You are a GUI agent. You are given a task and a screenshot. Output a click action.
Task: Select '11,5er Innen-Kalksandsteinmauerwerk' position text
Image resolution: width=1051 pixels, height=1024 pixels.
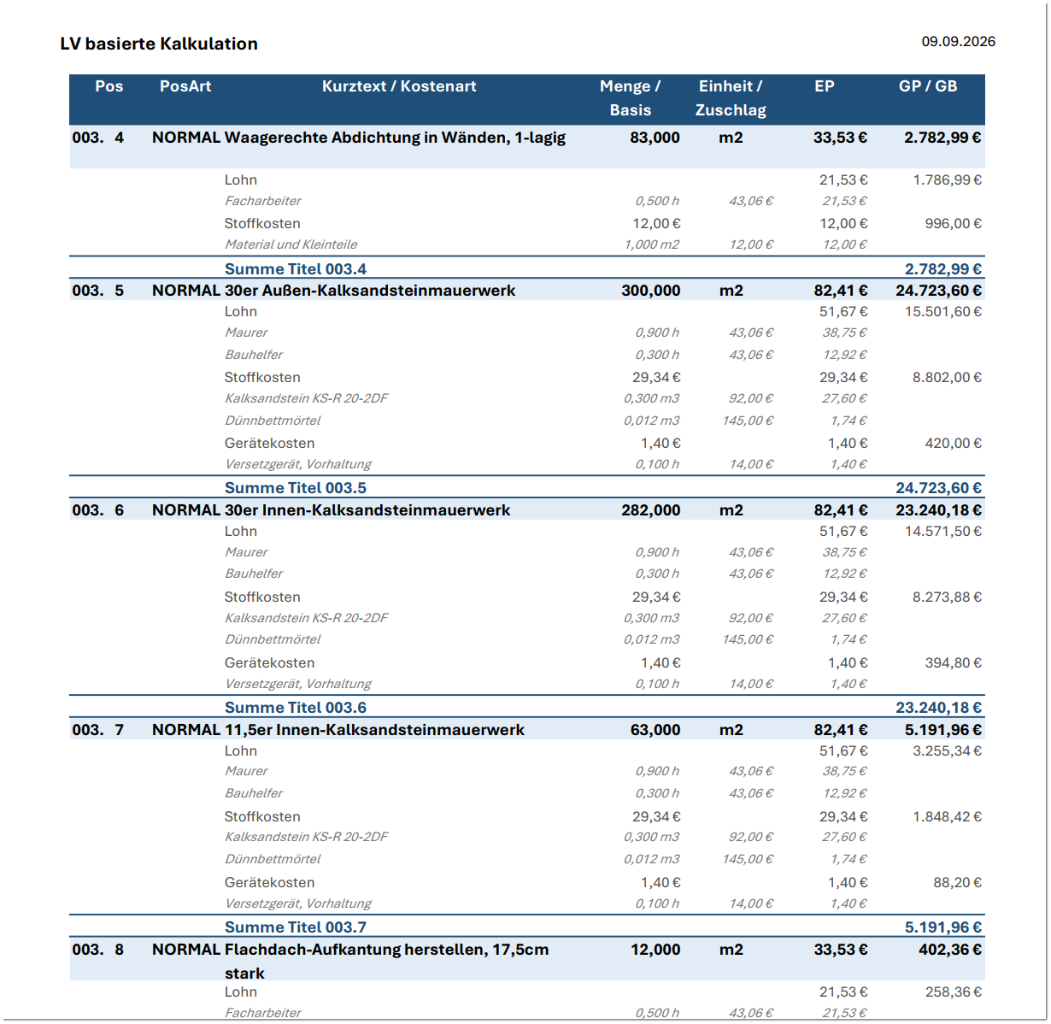pos(374,730)
